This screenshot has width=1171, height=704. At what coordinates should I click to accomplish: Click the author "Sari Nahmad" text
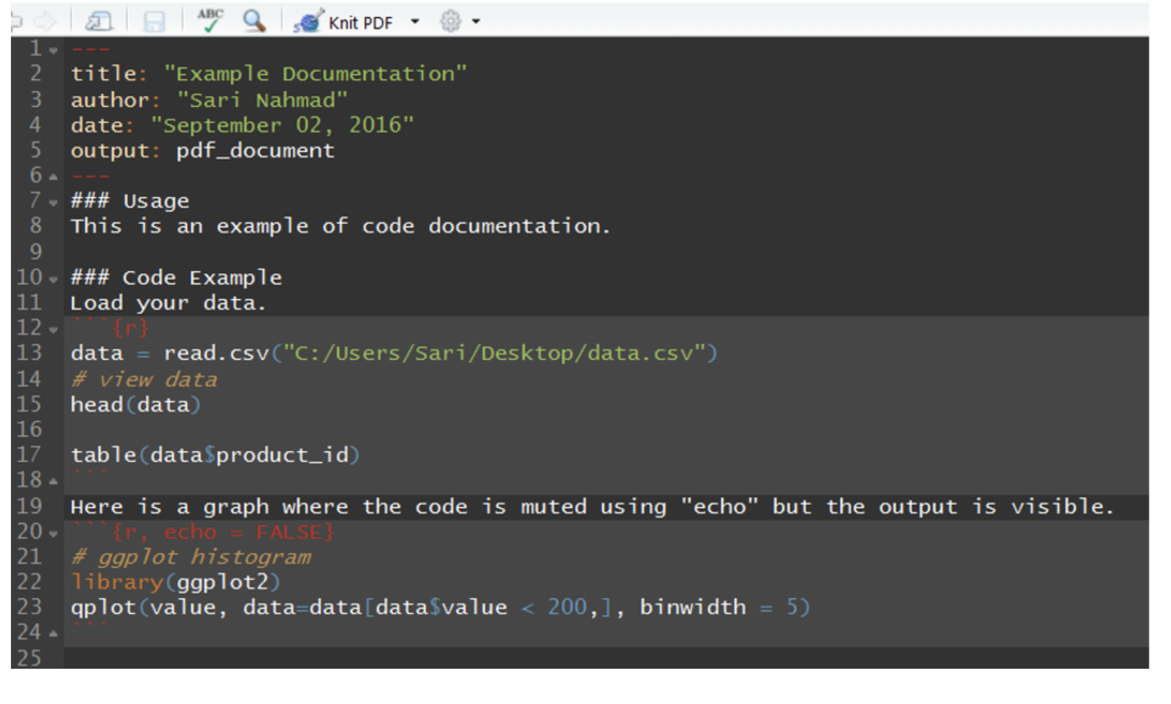[262, 100]
